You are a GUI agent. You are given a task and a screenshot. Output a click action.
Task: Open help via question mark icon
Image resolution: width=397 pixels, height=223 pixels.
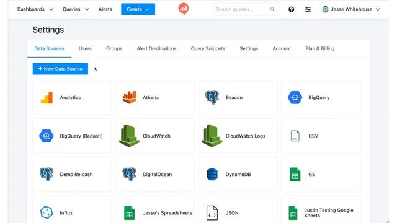(x=291, y=9)
